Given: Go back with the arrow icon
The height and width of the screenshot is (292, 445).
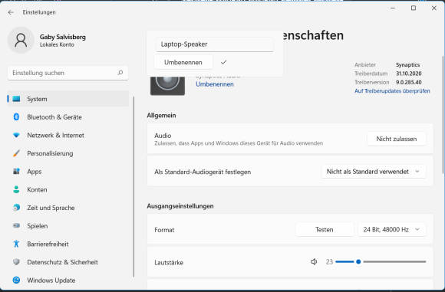Looking at the screenshot, I should pos(11,12).
